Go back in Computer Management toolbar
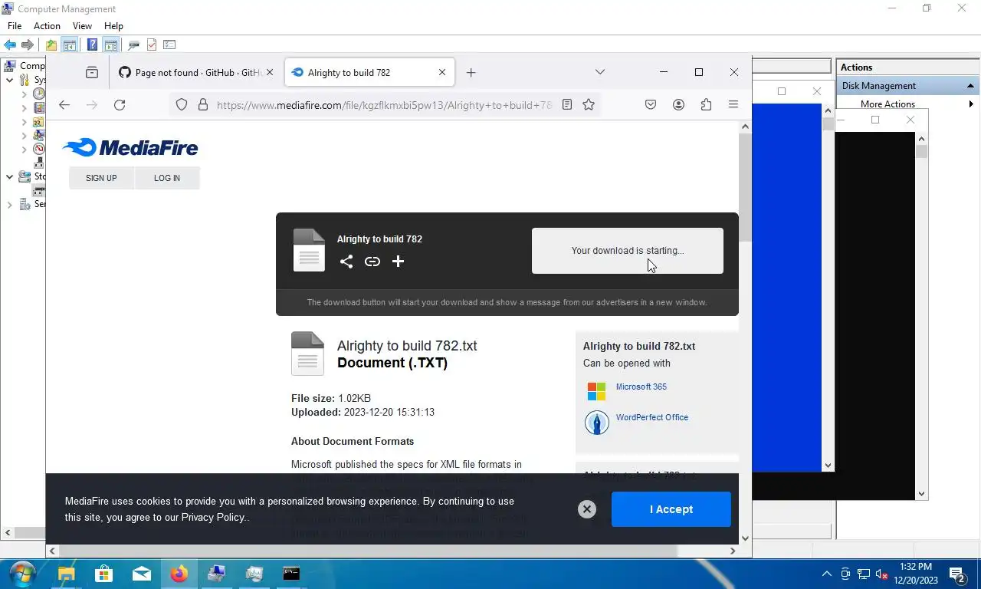The image size is (981, 589). 10,45
